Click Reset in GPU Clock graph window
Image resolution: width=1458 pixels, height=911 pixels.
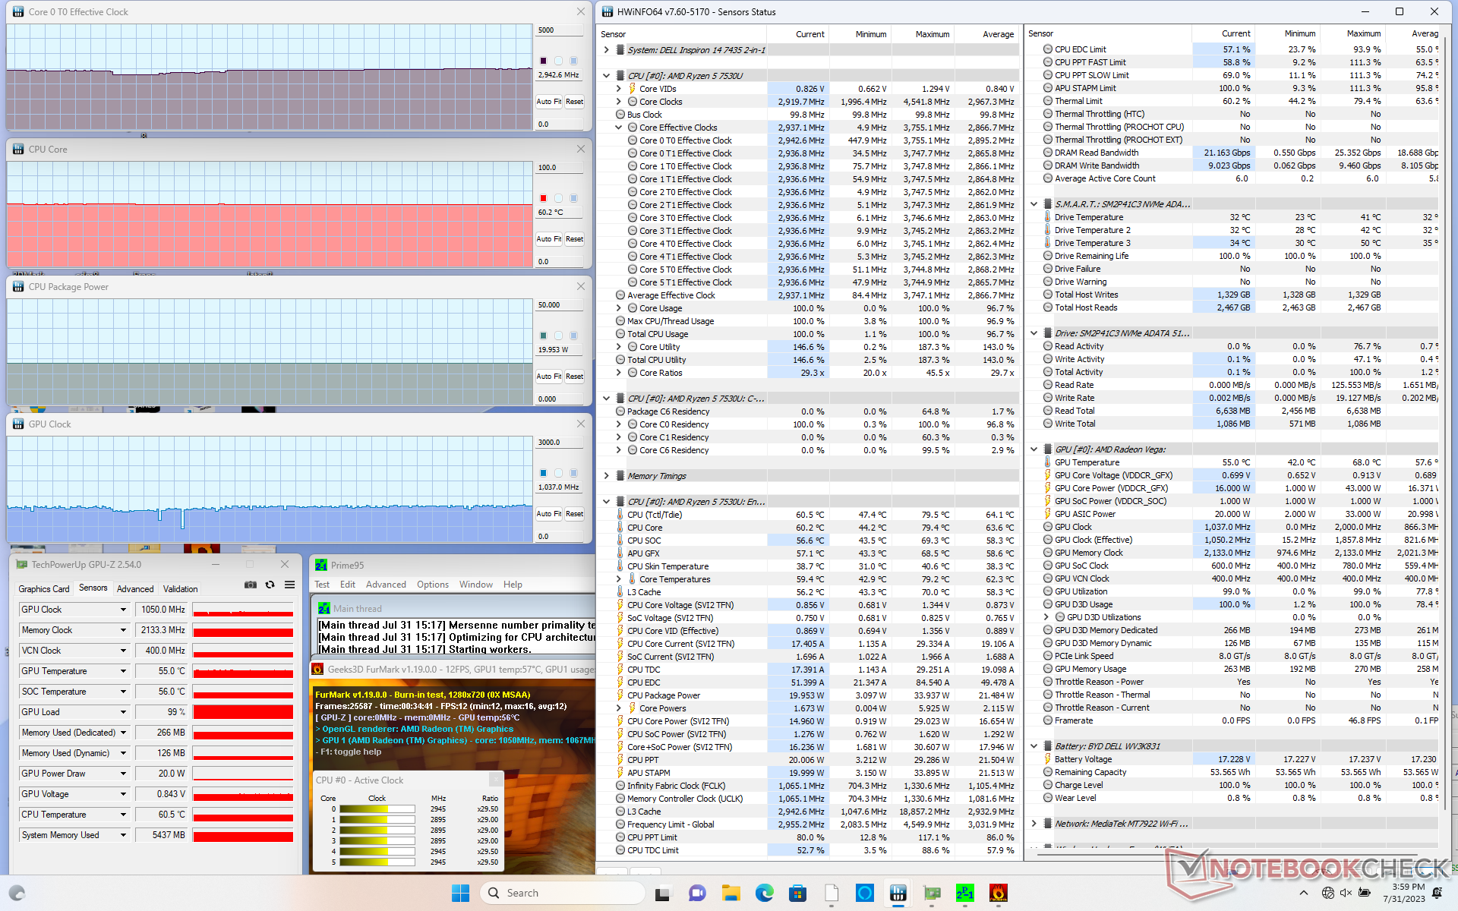click(x=574, y=513)
